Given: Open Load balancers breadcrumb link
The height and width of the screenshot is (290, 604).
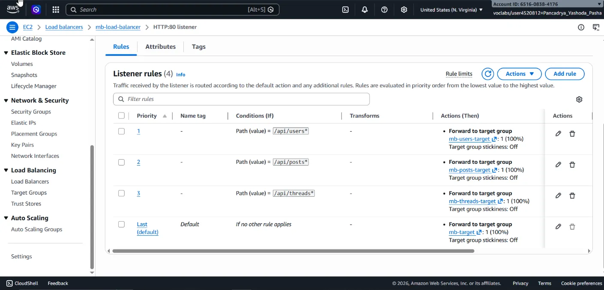Looking at the screenshot, I should tap(64, 27).
